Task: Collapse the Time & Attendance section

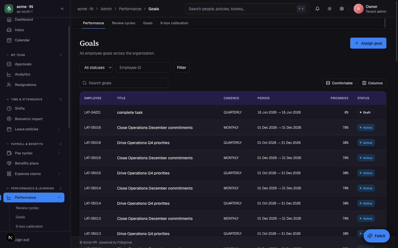Action: 34,99
